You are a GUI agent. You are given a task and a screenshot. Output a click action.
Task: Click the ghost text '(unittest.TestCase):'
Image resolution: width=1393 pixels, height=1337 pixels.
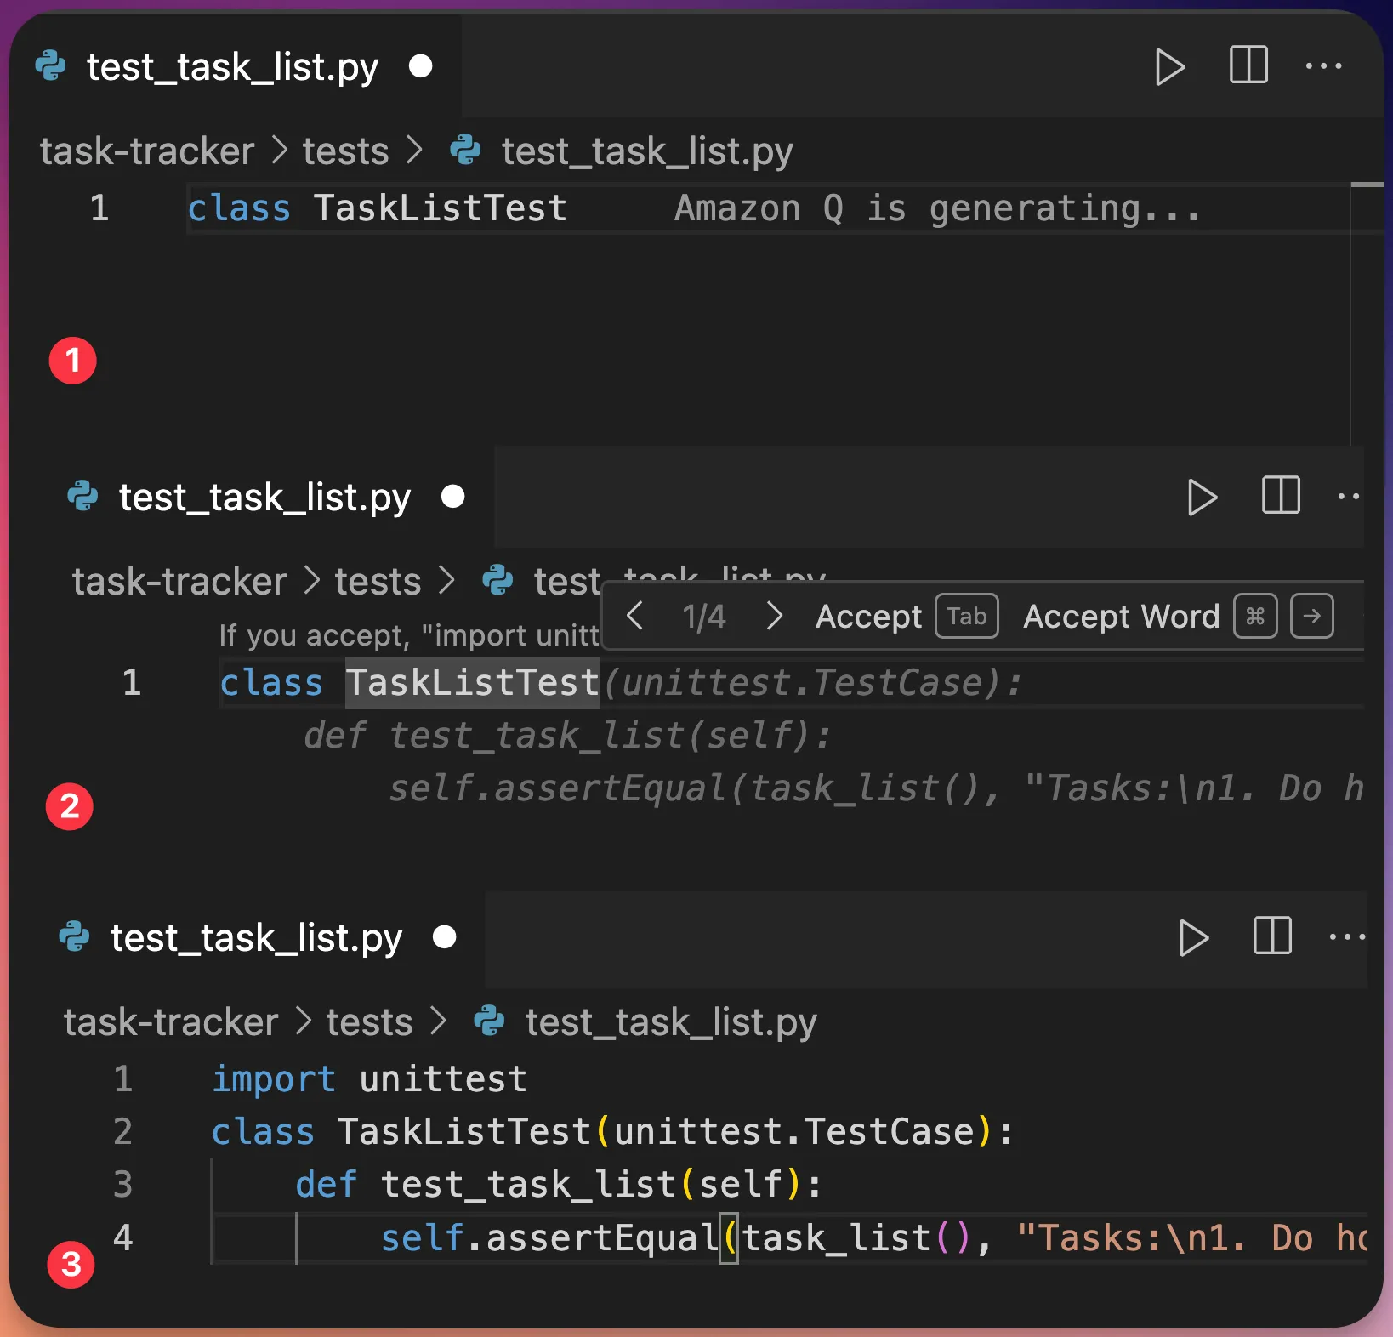pyautogui.click(x=811, y=683)
